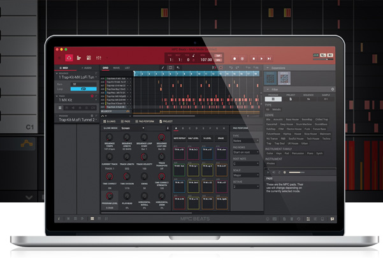383x278 pixels.
Task: Select the marquee selection tool
Action: coord(171,68)
